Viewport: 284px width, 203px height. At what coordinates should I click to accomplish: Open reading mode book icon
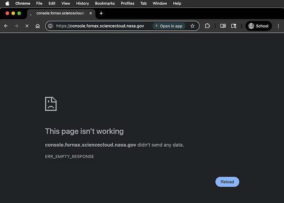[x=223, y=26]
